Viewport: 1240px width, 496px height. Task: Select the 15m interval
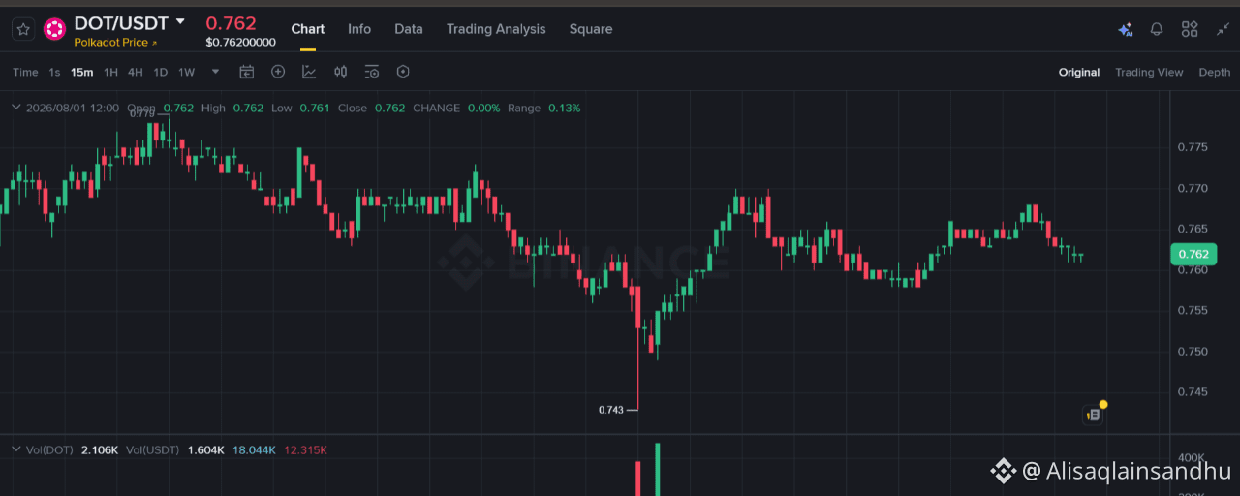coord(82,72)
